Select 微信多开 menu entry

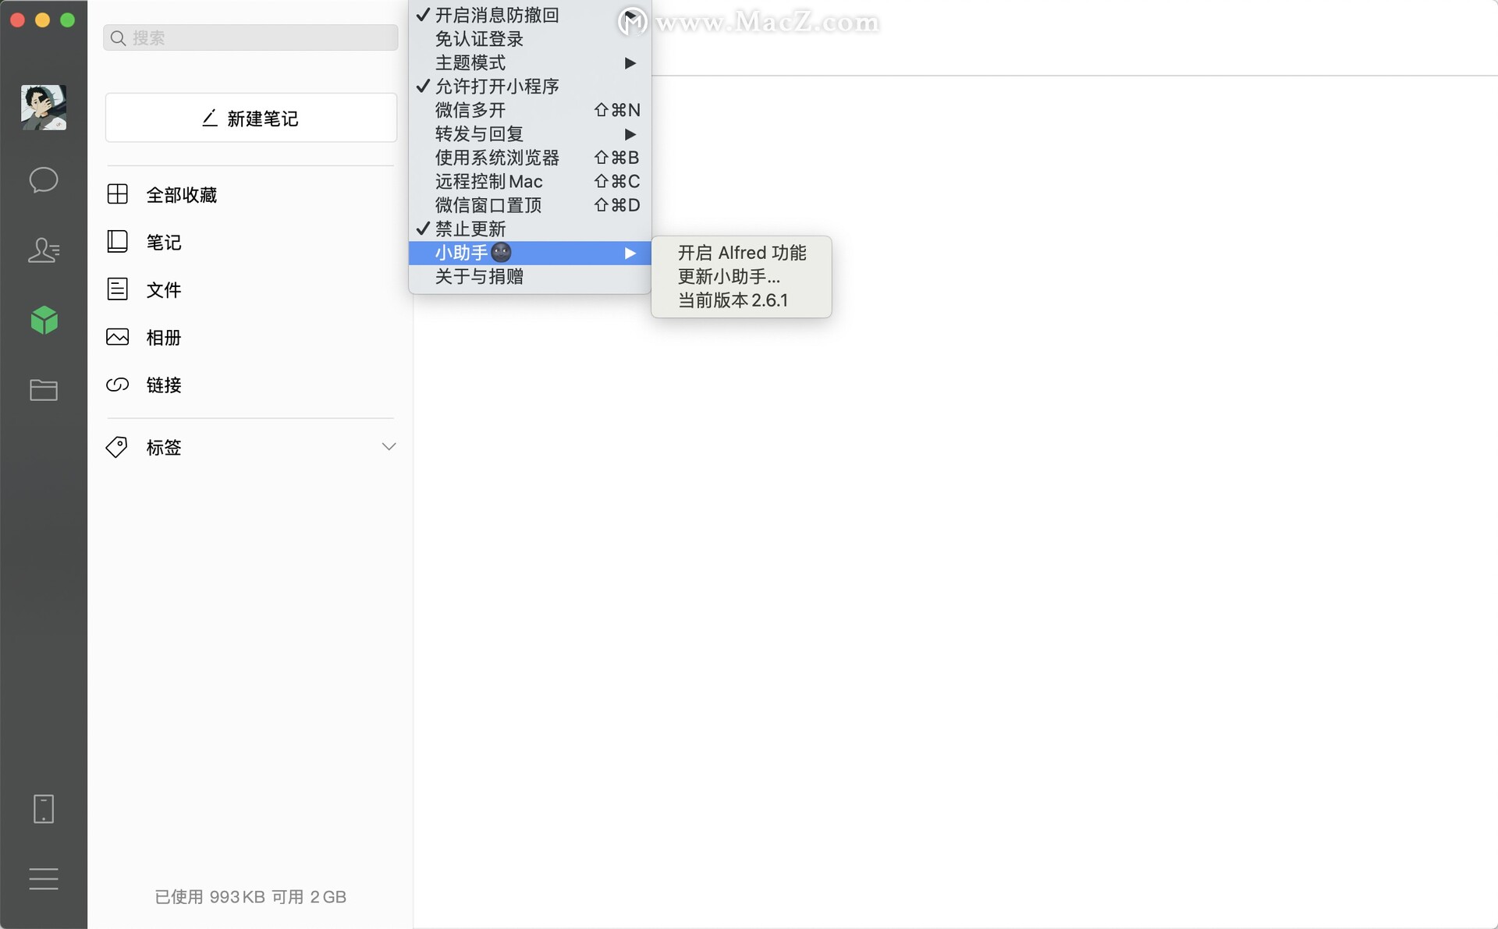(530, 110)
